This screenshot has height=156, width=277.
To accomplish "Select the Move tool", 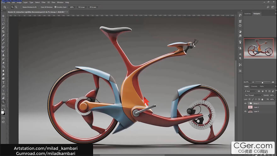I will [x=3, y=16].
